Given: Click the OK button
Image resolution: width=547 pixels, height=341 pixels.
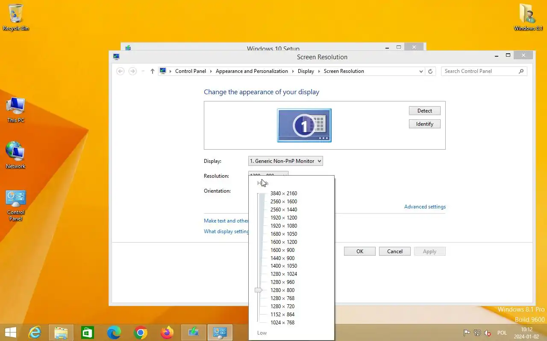Looking at the screenshot, I should (x=360, y=251).
